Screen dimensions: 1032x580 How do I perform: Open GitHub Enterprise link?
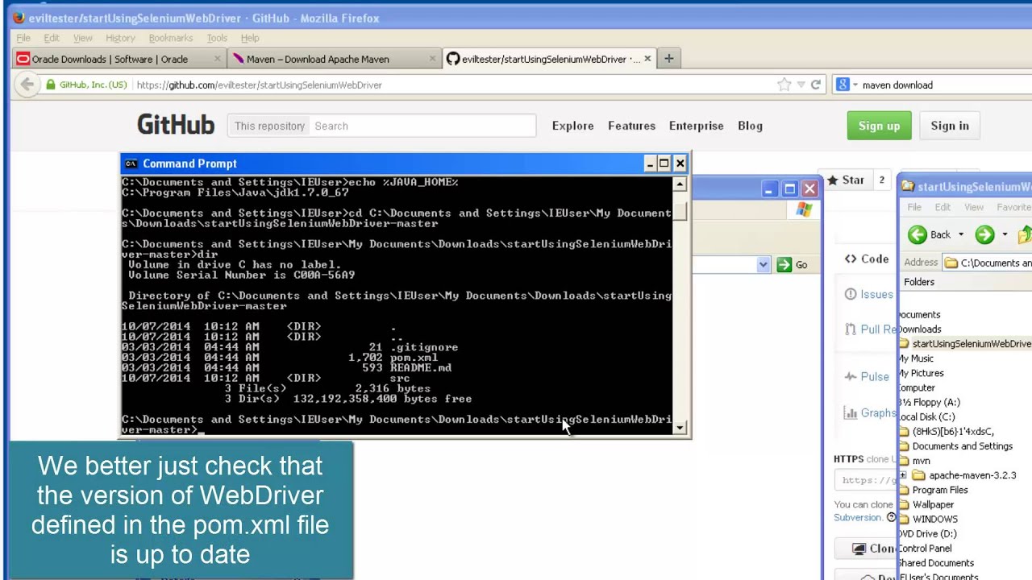(x=696, y=126)
